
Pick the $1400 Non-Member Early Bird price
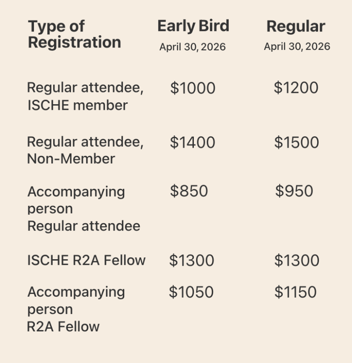click(192, 143)
